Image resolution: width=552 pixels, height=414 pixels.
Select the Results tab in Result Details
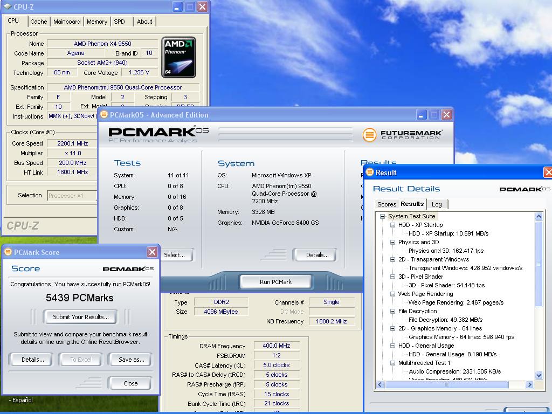pos(412,204)
